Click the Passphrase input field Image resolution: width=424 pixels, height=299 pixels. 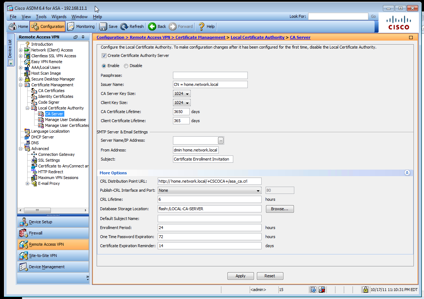click(210, 75)
